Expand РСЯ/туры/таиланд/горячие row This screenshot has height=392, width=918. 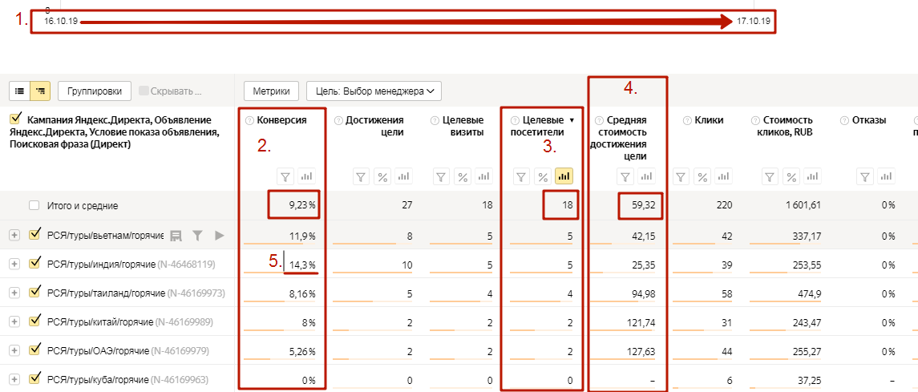(14, 293)
